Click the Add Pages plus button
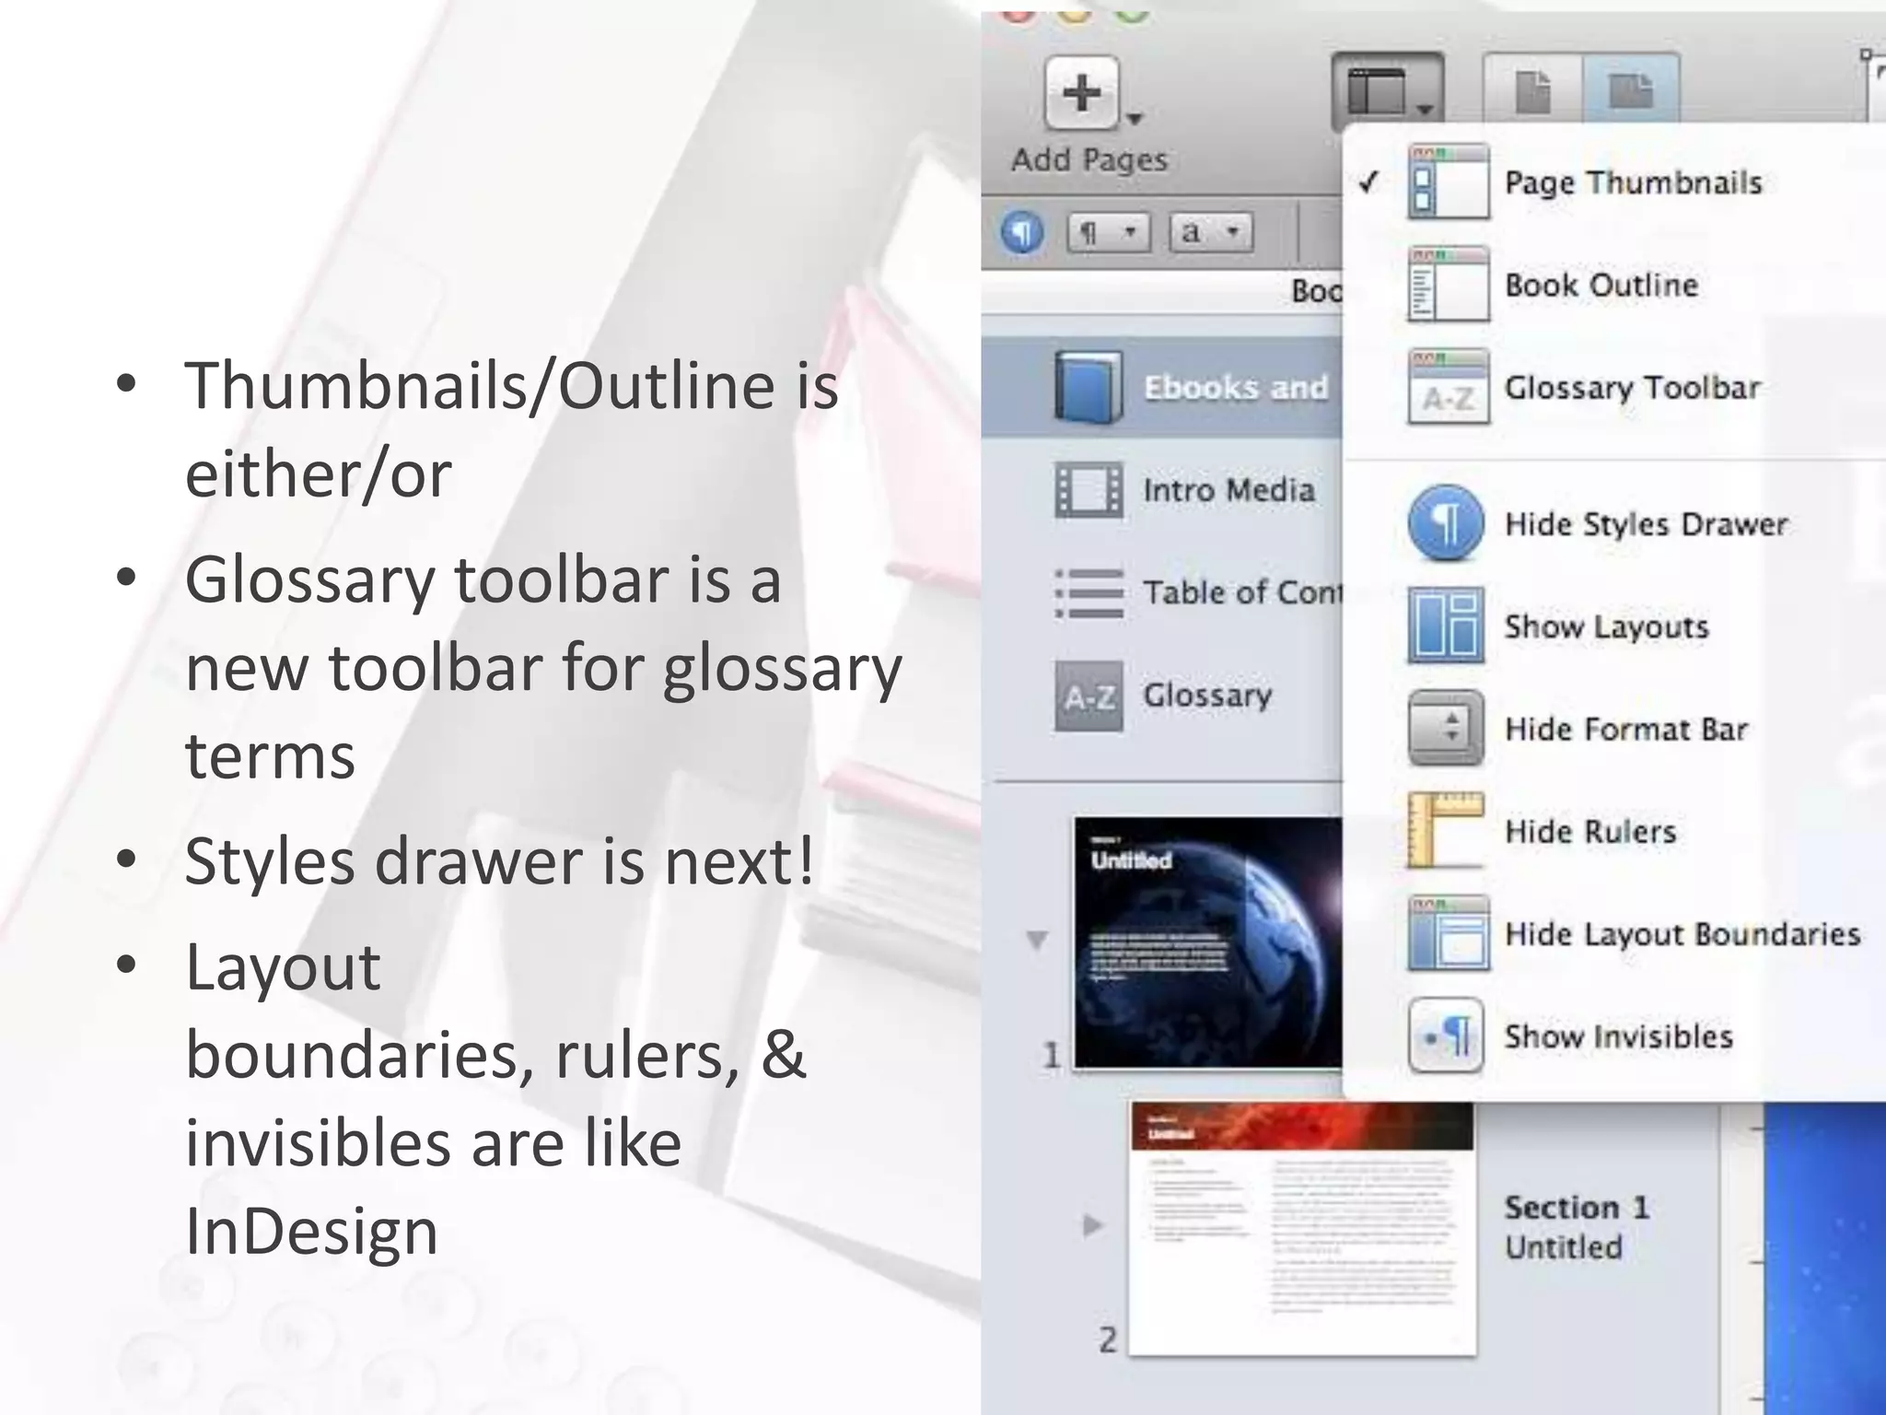The height and width of the screenshot is (1415, 1886). 1082,93
